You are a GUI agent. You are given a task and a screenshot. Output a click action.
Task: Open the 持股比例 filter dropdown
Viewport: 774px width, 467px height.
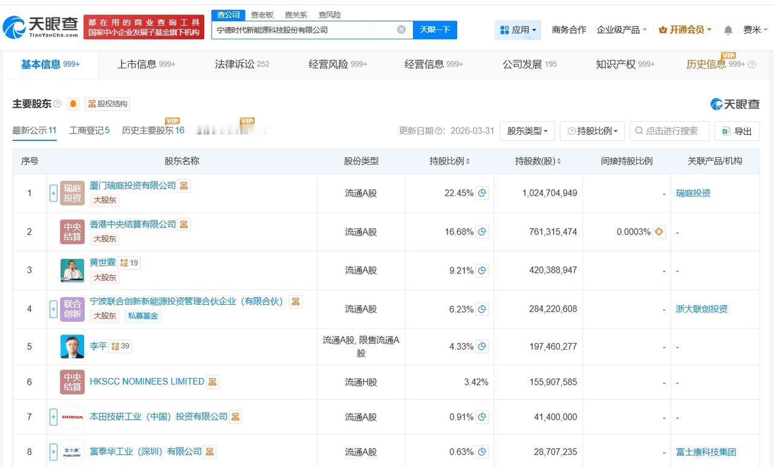coord(592,131)
